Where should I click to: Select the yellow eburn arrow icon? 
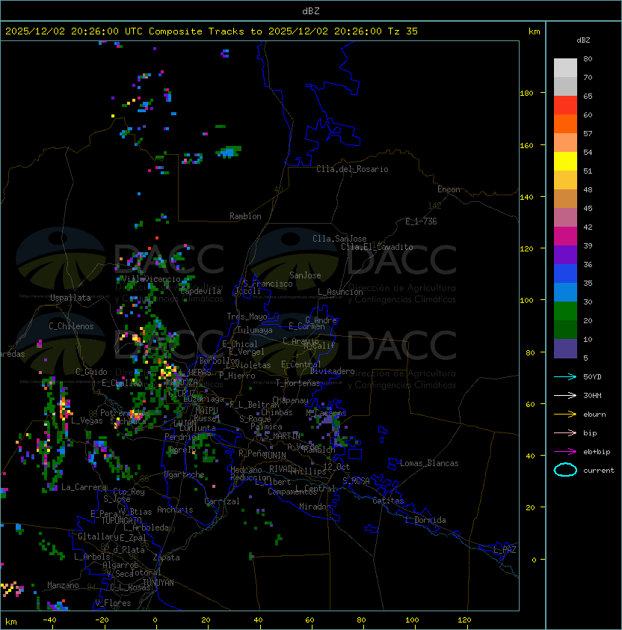click(x=565, y=415)
